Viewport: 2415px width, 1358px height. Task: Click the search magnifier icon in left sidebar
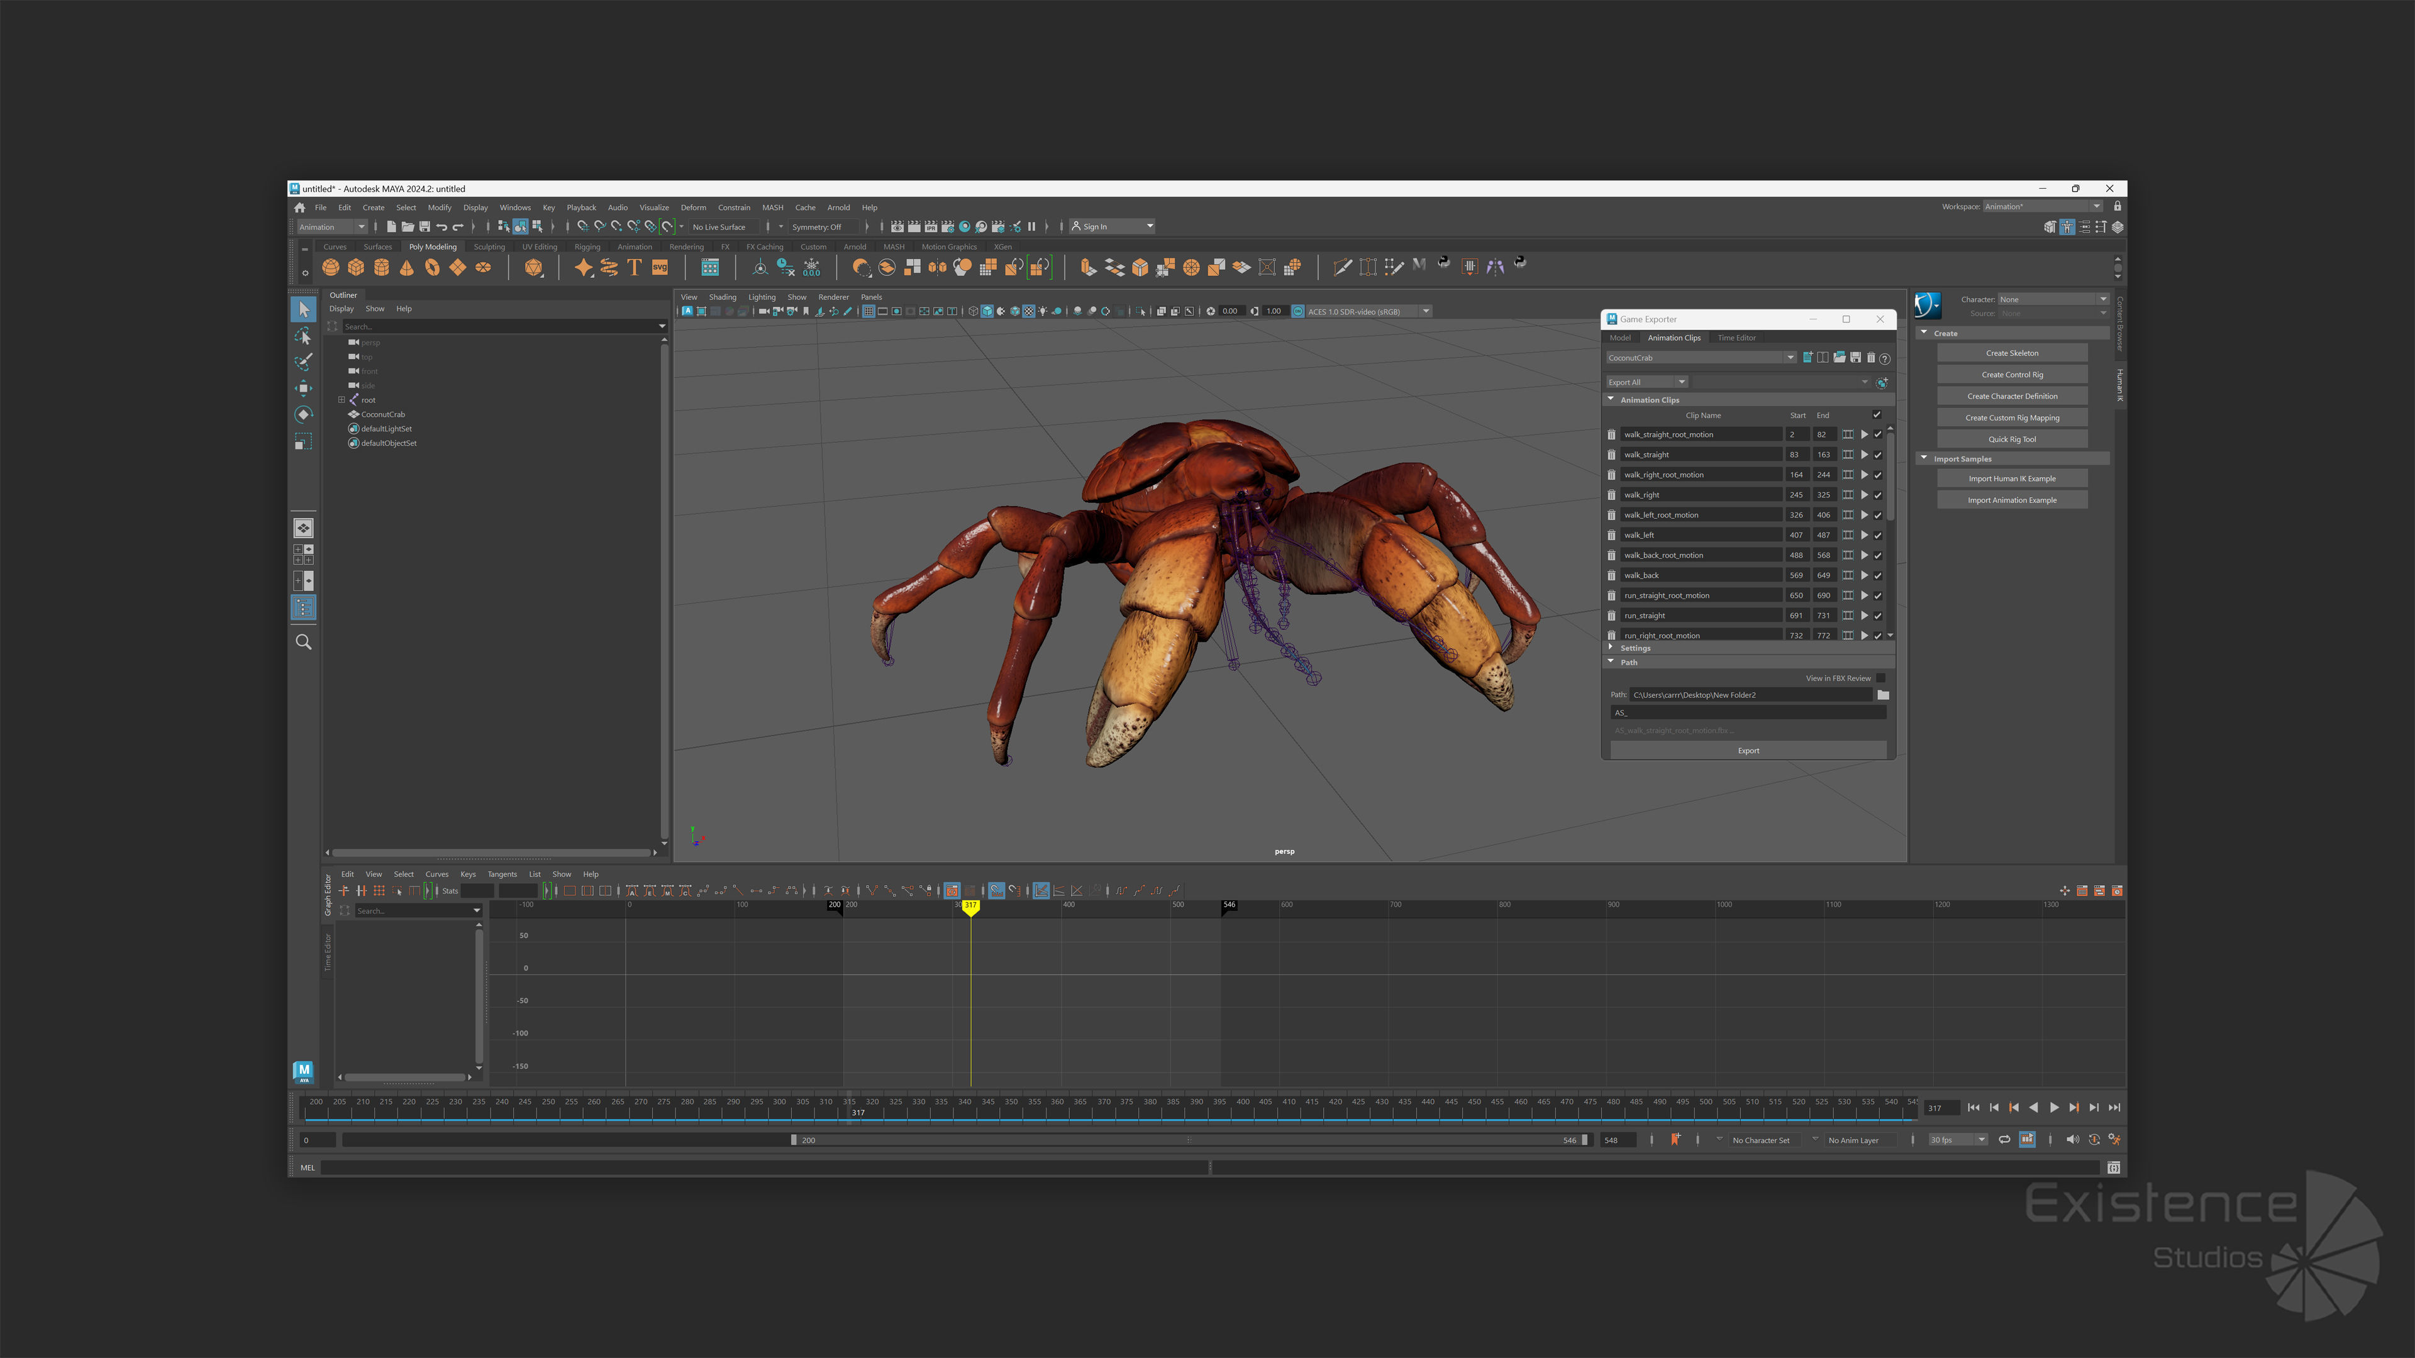click(x=303, y=642)
